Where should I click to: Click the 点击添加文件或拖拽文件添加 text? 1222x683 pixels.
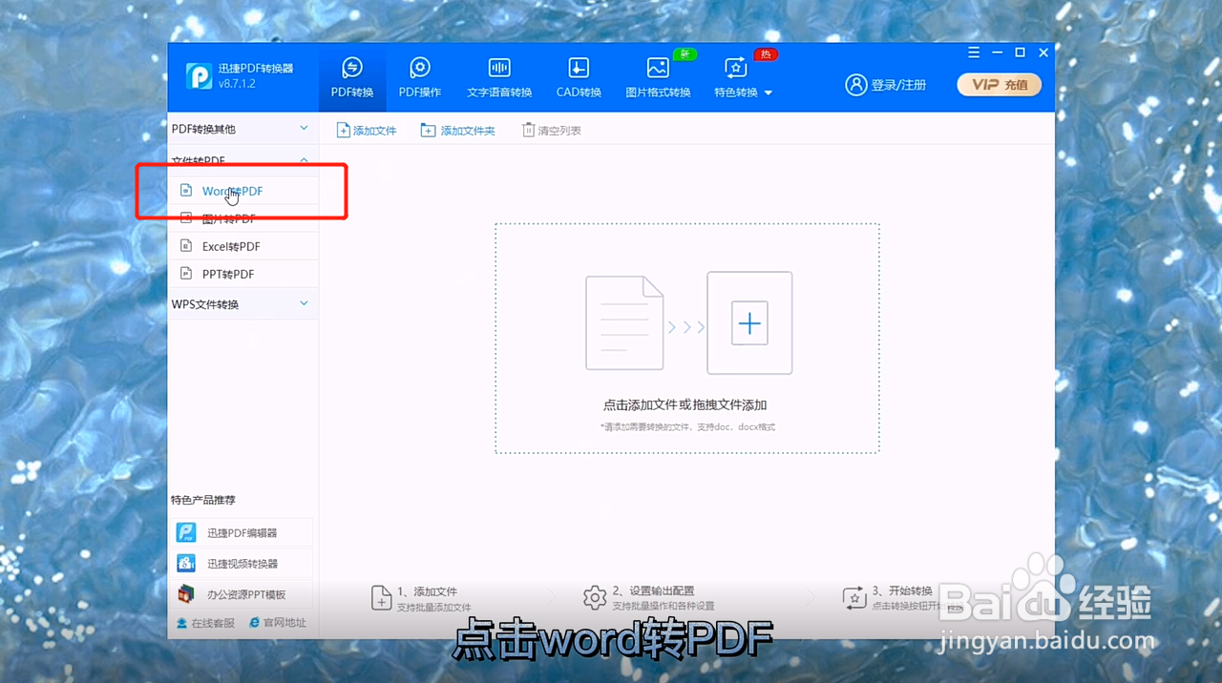pyautogui.click(x=685, y=404)
